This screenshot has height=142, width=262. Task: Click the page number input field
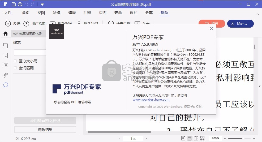point(133,139)
